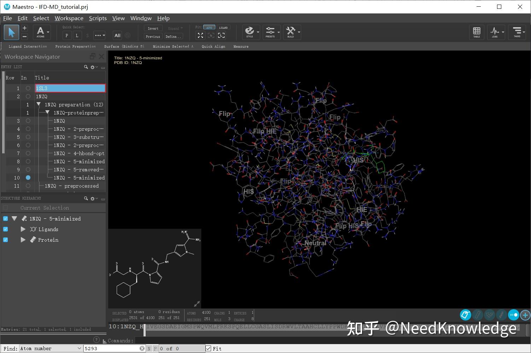
Task: Open the Workspace menu
Action: click(x=69, y=18)
